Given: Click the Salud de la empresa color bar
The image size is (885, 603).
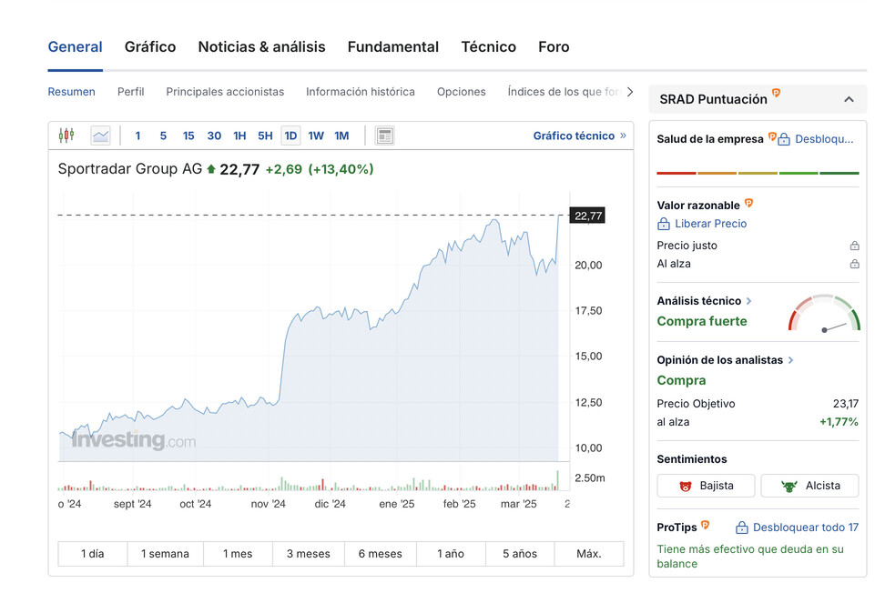Looking at the screenshot, I should pyautogui.click(x=758, y=172).
